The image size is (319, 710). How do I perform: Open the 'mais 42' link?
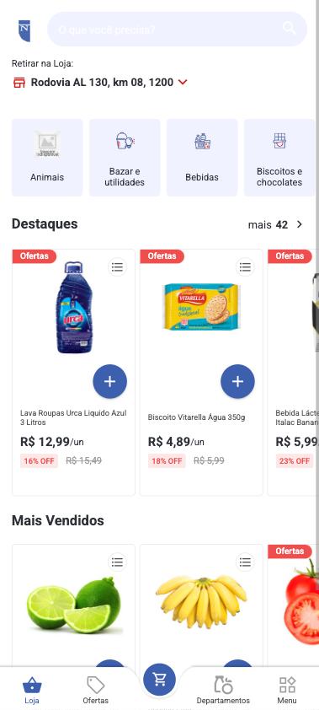tap(268, 224)
